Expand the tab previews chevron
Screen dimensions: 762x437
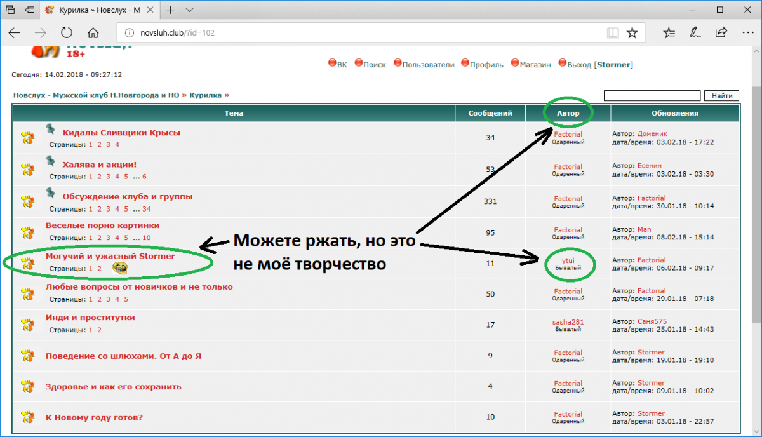click(190, 10)
